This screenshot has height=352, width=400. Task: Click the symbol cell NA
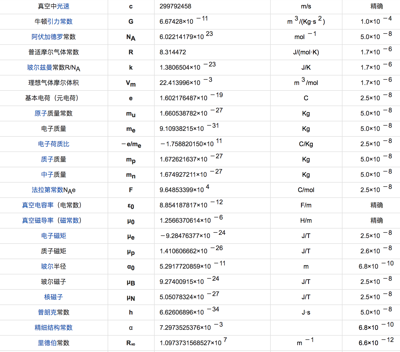click(x=131, y=37)
